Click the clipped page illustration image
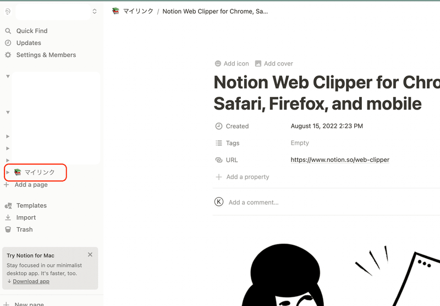The image size is (440, 306). coord(340,275)
